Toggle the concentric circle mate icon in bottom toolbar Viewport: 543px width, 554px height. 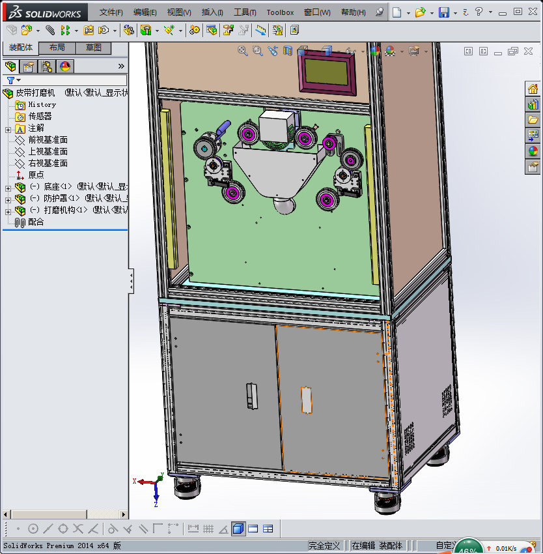click(x=33, y=529)
